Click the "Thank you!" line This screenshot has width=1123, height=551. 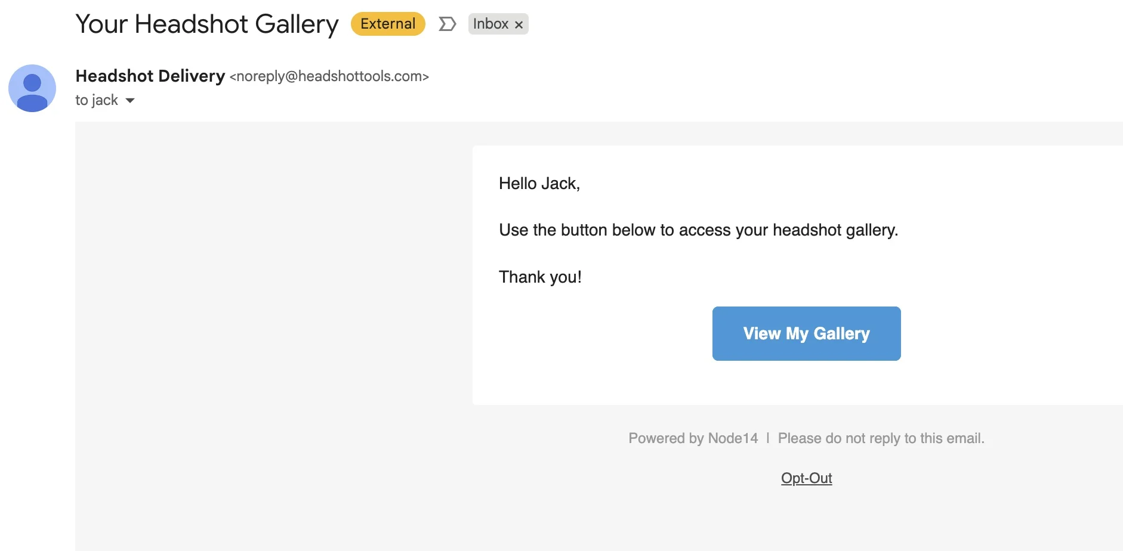click(540, 277)
